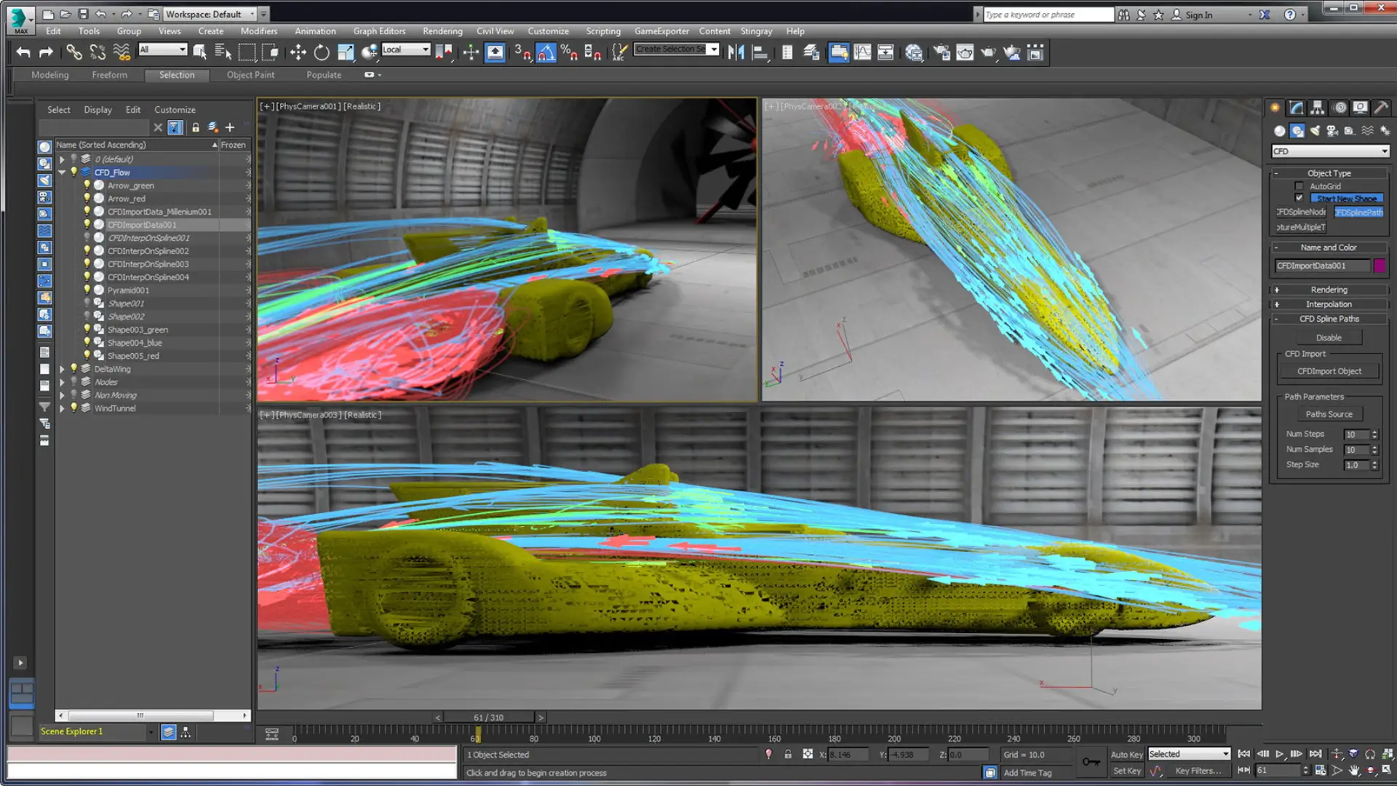Select the Select and Move tool
Screen dimensions: 1397x786
(x=298, y=52)
